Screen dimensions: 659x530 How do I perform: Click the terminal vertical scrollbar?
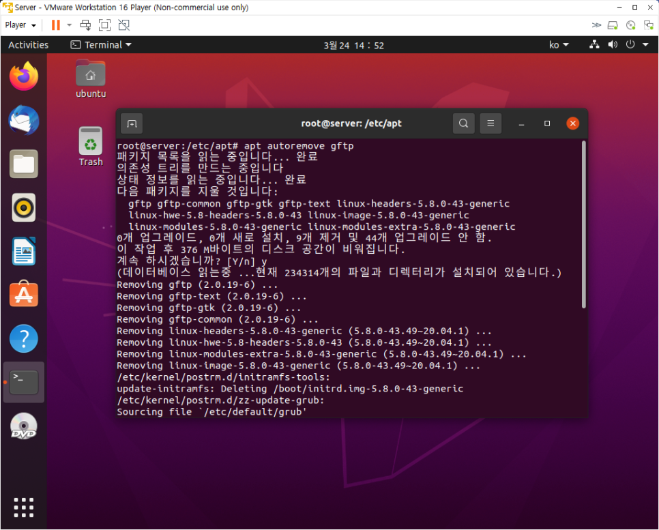coord(584,224)
